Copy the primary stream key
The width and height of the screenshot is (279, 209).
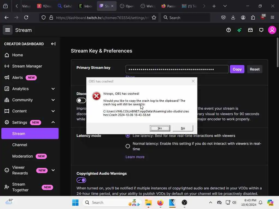tap(237, 69)
